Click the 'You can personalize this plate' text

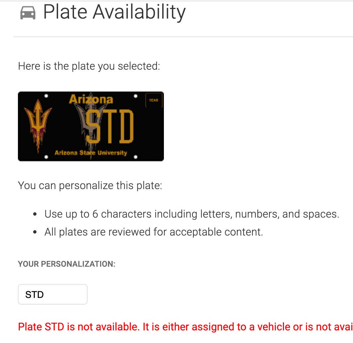coord(90,186)
